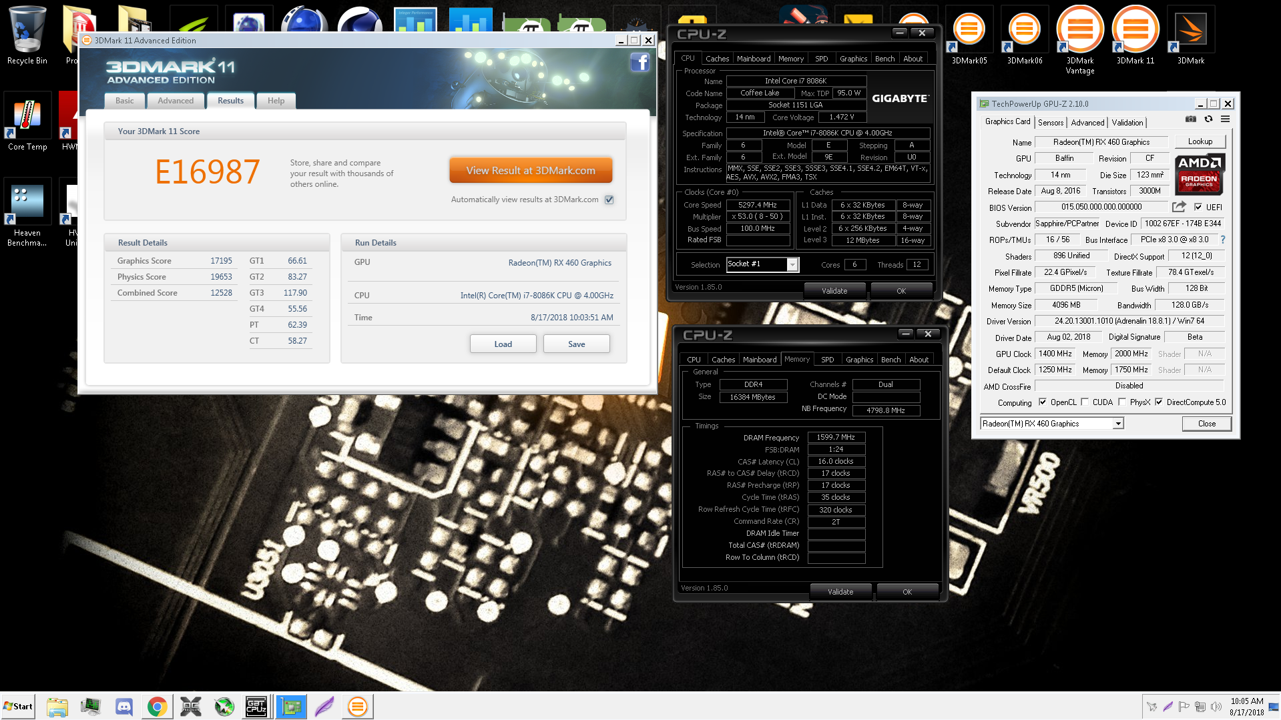The width and height of the screenshot is (1281, 720).
Task: Open Recycle Bin desktop icon
Action: coord(27,36)
